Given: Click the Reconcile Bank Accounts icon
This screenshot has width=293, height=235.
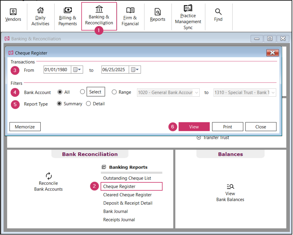Looking at the screenshot, I should coord(49,176).
